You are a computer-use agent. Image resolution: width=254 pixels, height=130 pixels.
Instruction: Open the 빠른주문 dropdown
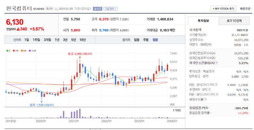coord(246,9)
